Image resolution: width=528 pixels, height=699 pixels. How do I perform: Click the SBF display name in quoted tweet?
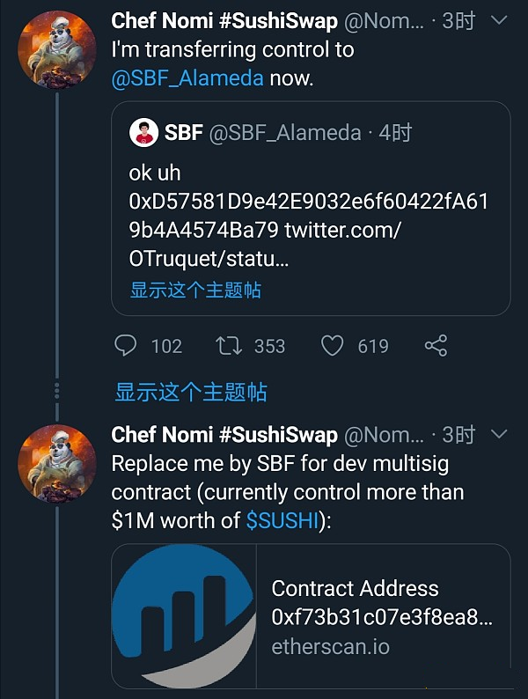point(184,133)
